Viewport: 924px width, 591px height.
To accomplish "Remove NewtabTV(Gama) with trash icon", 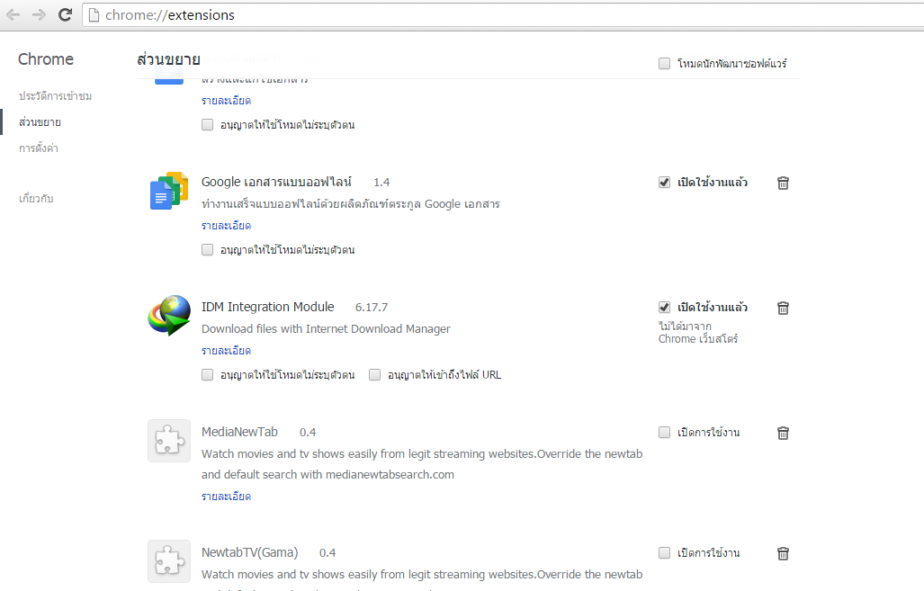I will (x=783, y=553).
